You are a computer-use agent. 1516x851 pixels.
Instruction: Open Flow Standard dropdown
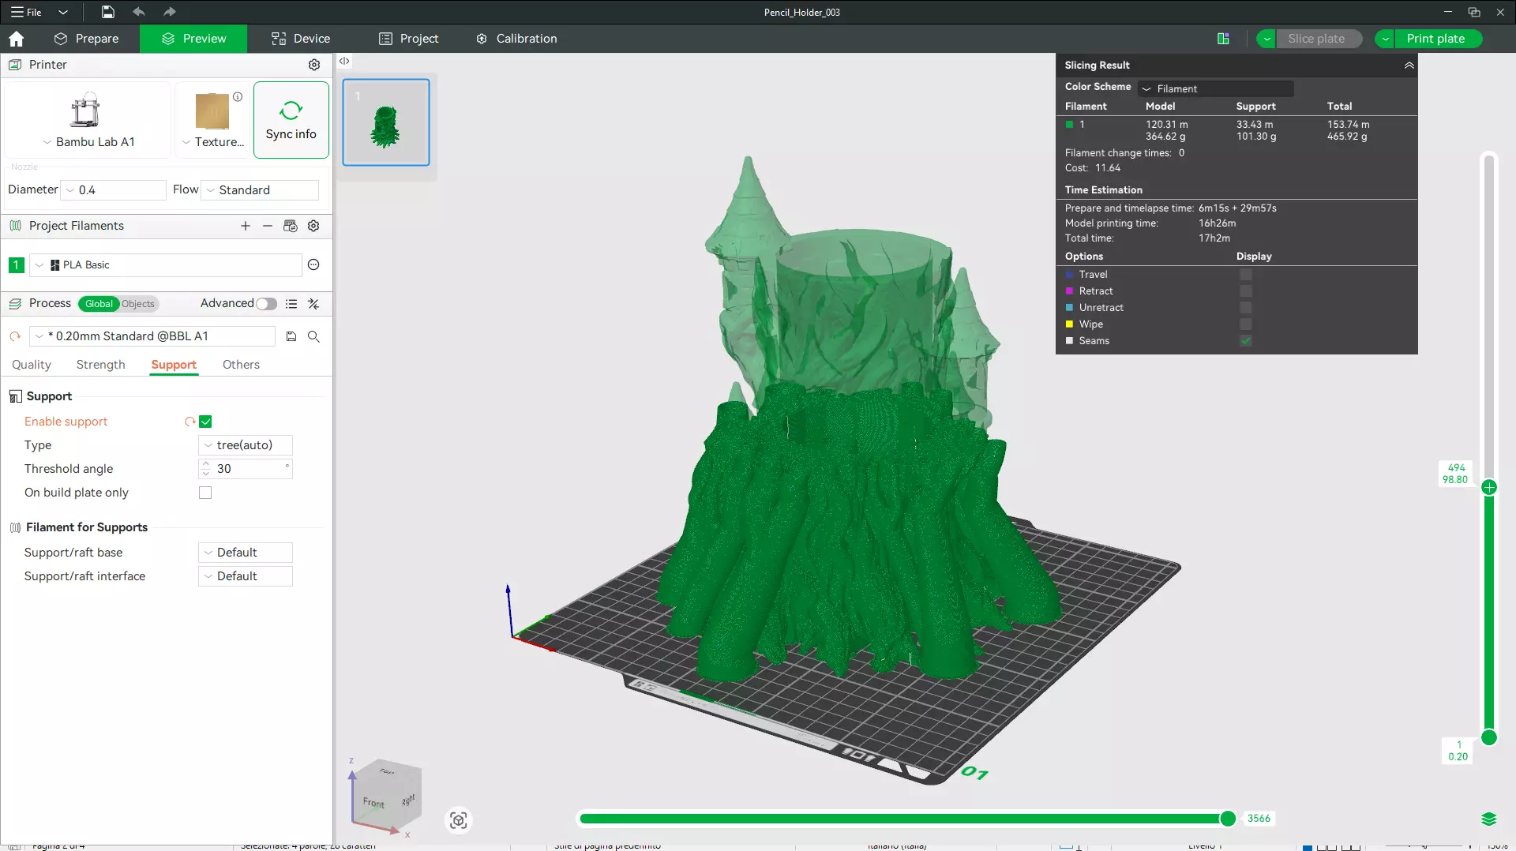261,190
